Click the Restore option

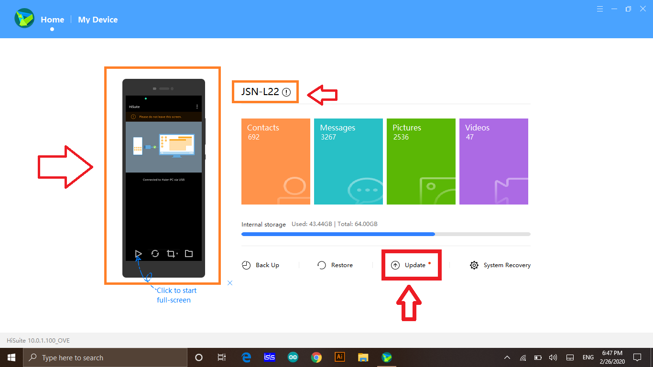pos(335,265)
